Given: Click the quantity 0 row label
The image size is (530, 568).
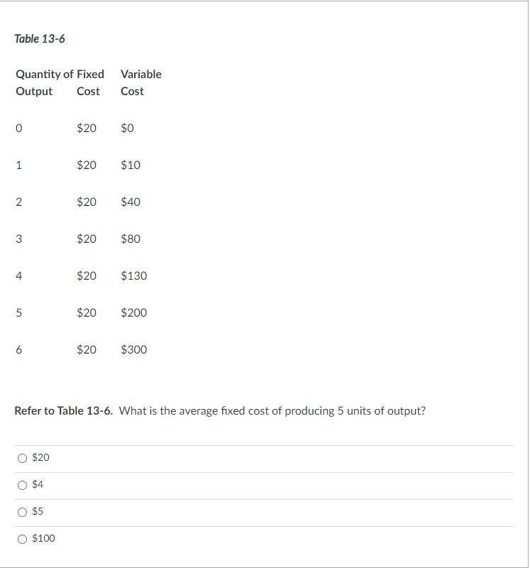Looking at the screenshot, I should tap(20, 128).
